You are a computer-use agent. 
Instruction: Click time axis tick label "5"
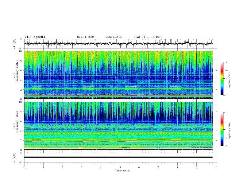pyautogui.click(x=120, y=167)
